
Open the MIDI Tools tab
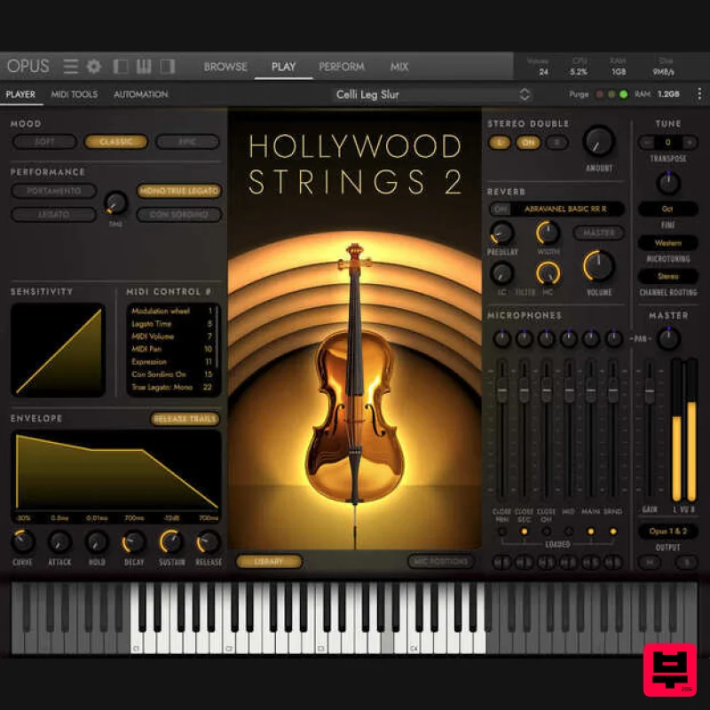click(x=75, y=94)
